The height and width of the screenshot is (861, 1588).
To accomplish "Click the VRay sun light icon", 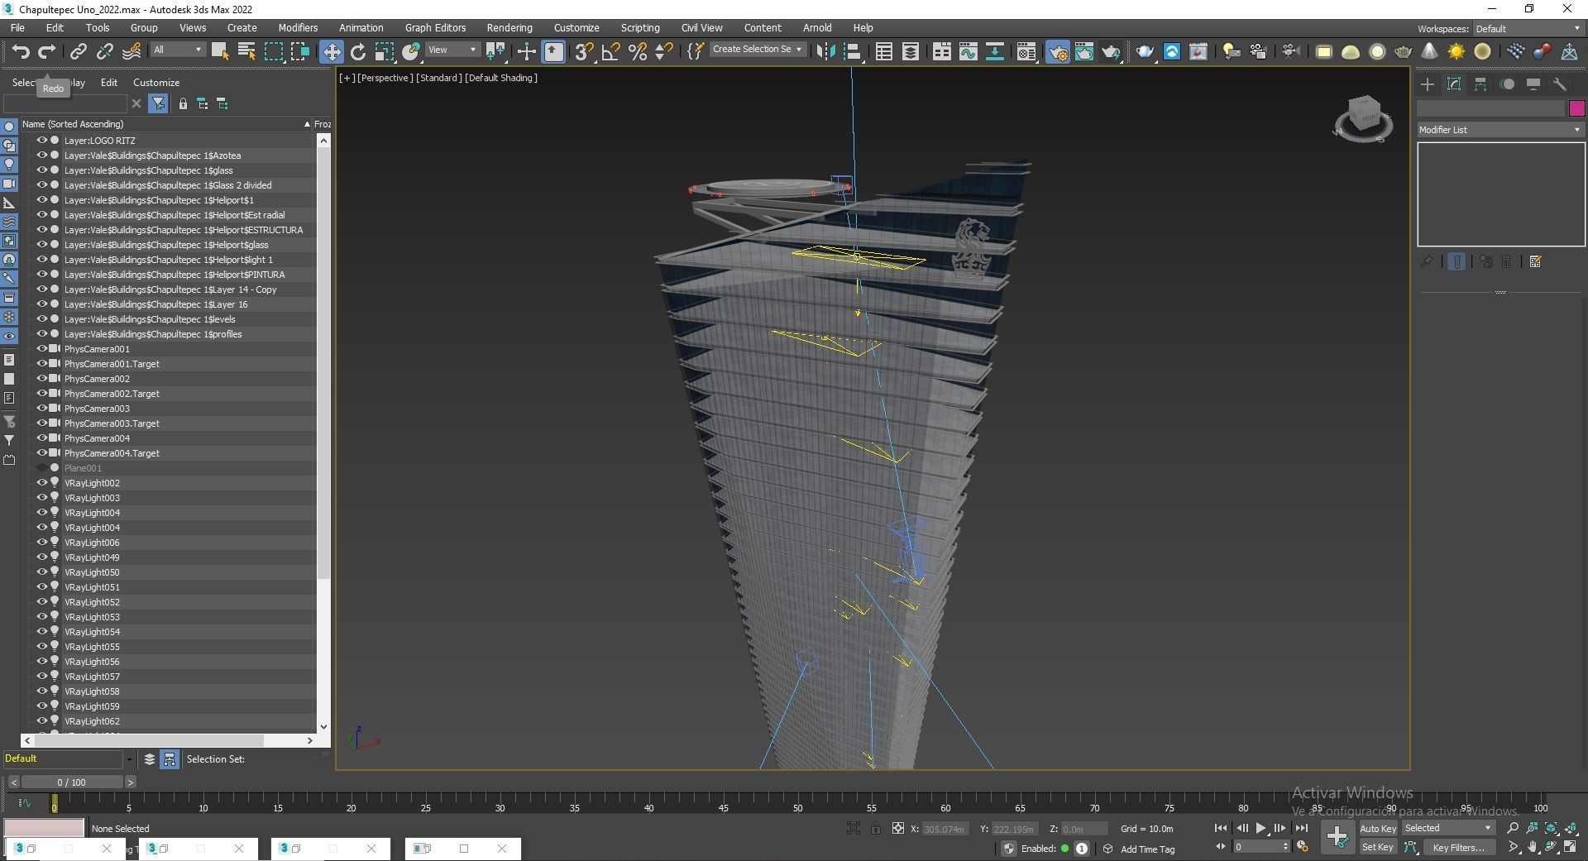I will [1456, 51].
